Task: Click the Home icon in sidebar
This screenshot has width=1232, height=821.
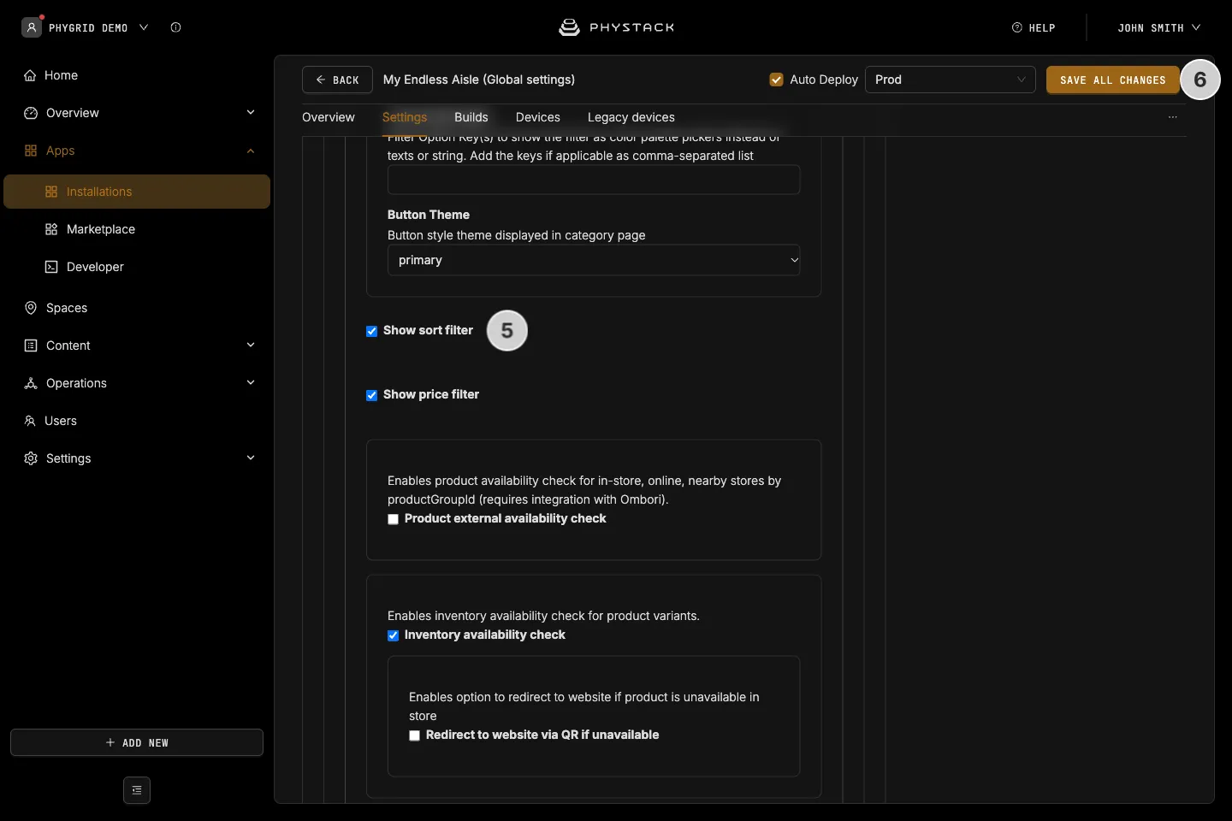Action: click(30, 75)
